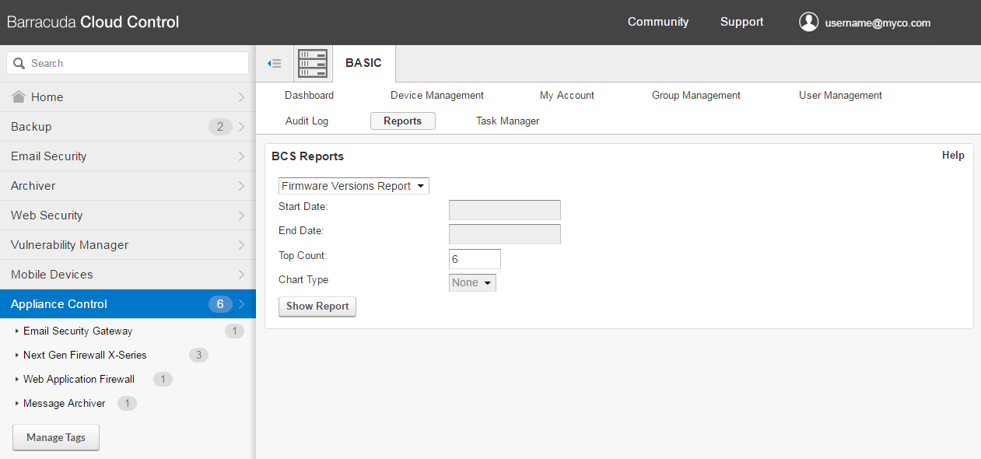981x459 pixels.
Task: Select Web Security in the sidebar
Action: (x=128, y=215)
